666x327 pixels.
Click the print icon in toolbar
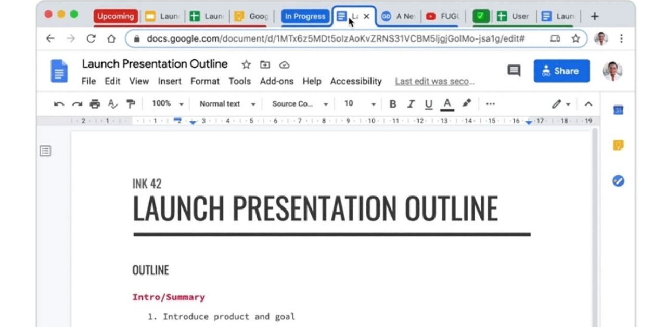click(x=95, y=104)
